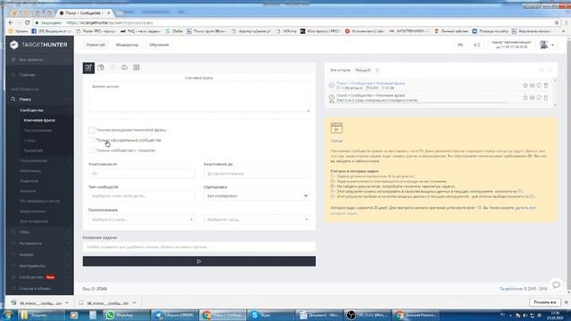Switch to 'Вся история' tab
This screenshot has width=571, height=321.
(340, 70)
